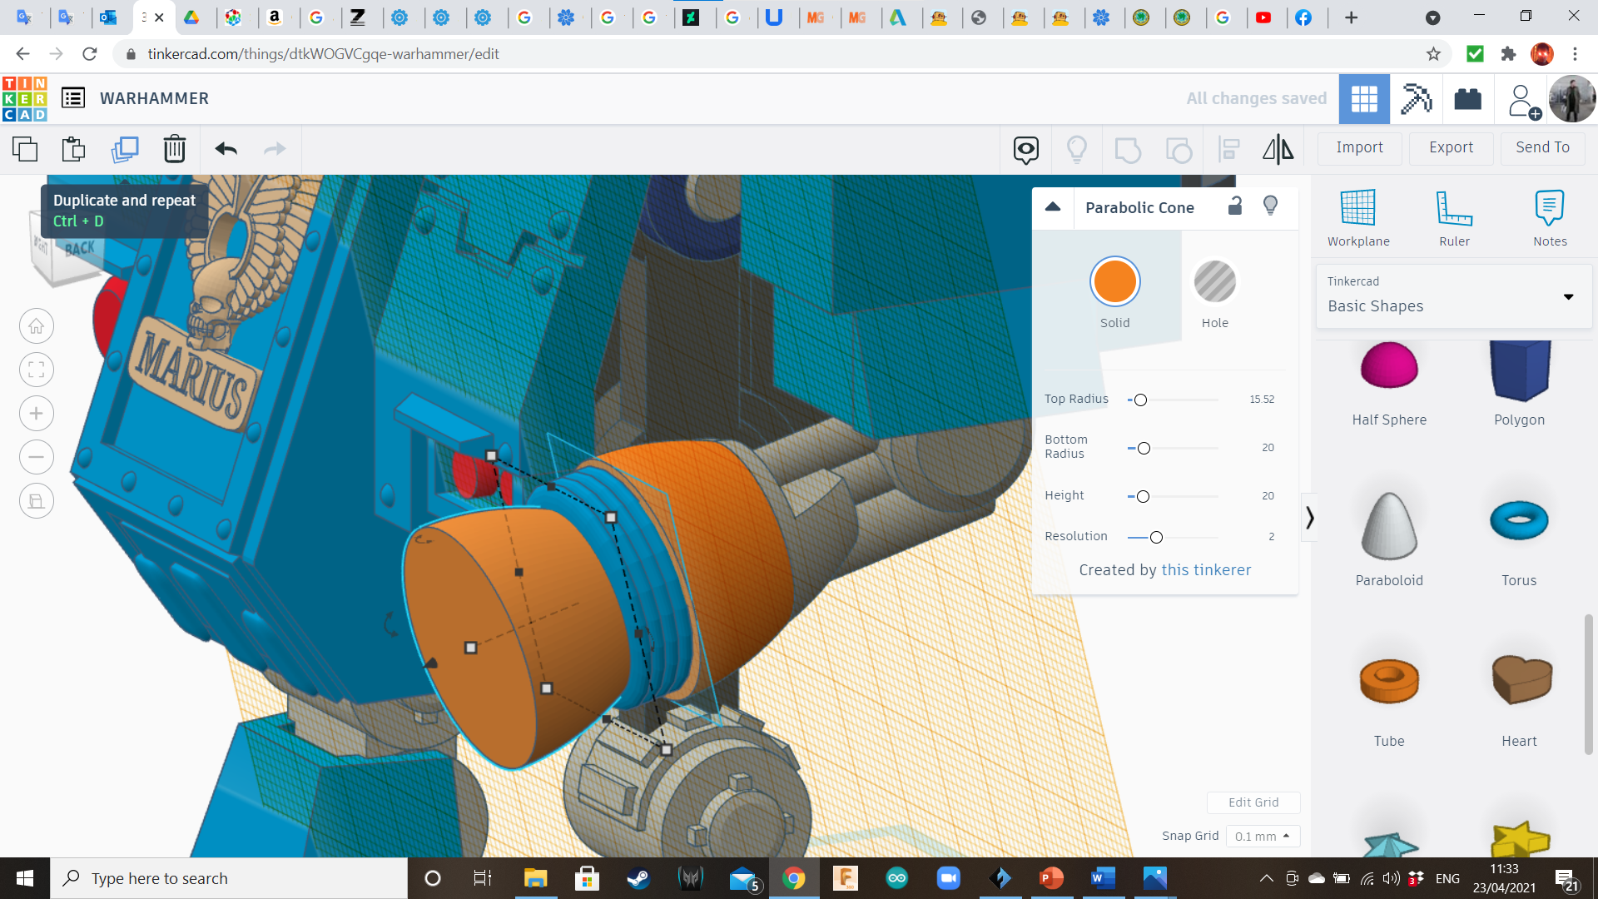Click the Top Radius value 15.52

tap(1262, 400)
